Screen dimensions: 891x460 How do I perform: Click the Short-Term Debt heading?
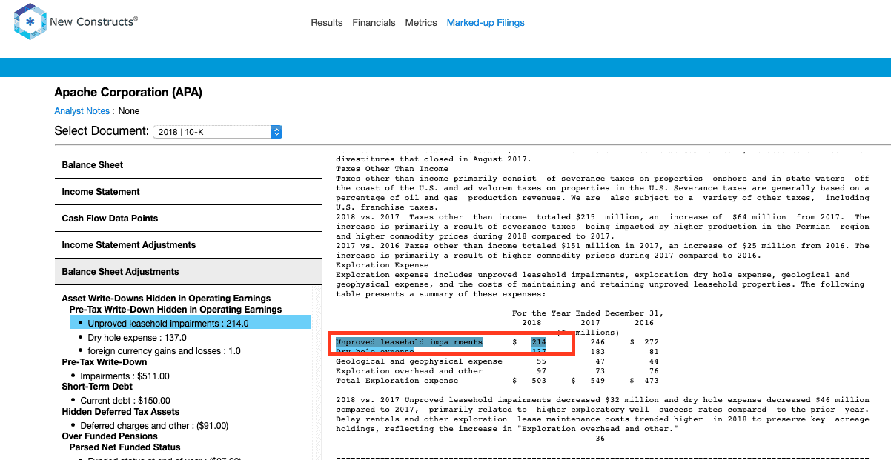(99, 387)
